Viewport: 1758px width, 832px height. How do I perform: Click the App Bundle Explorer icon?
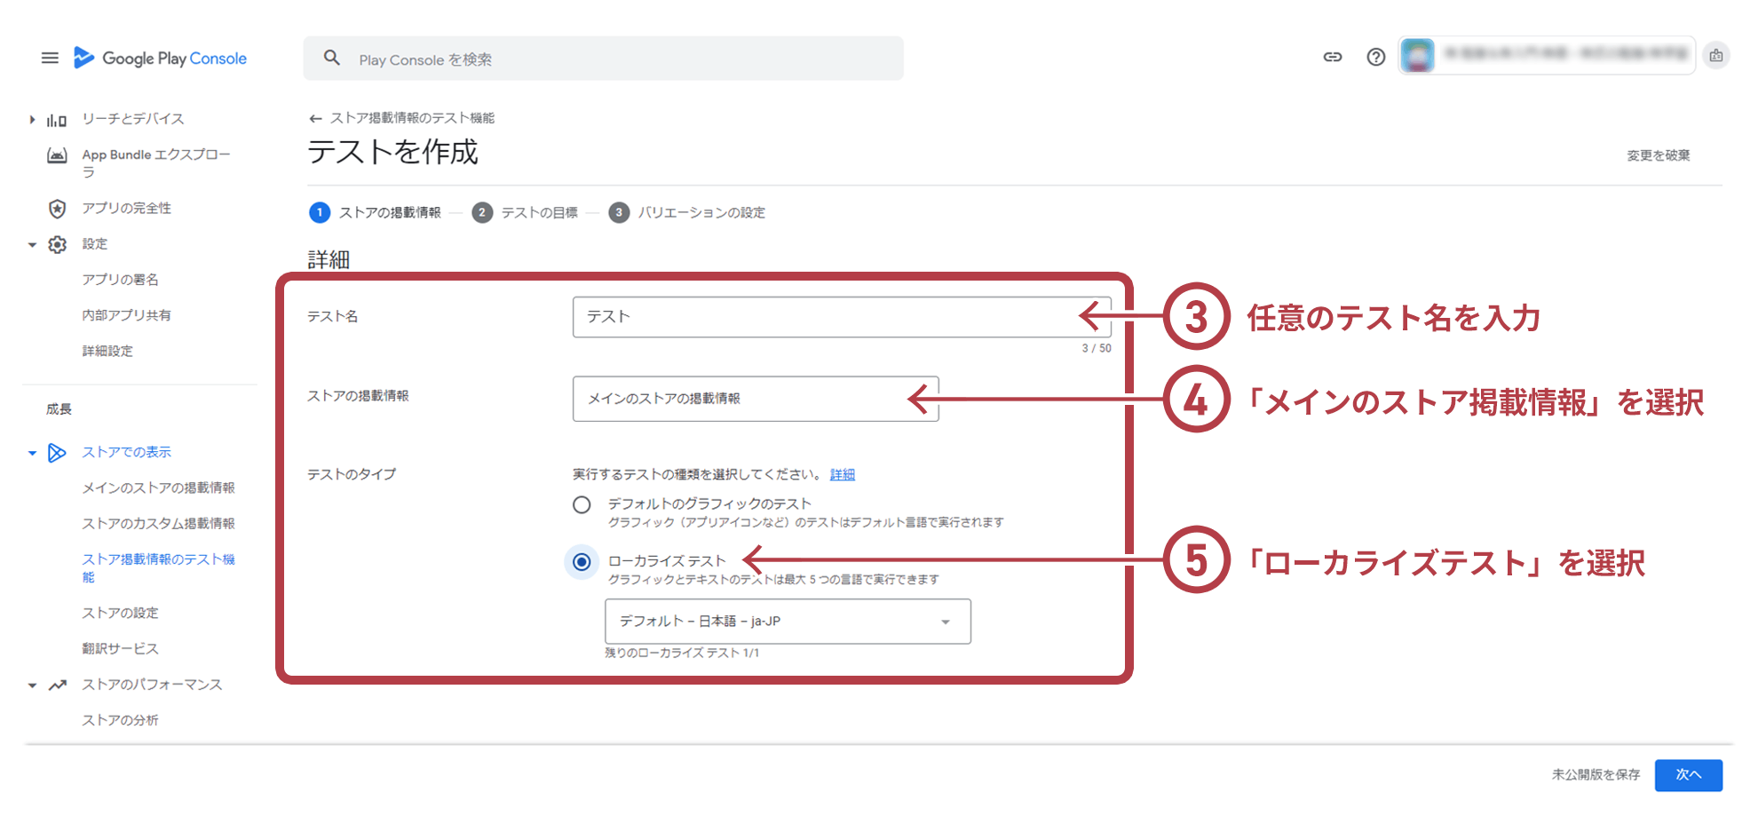(57, 155)
